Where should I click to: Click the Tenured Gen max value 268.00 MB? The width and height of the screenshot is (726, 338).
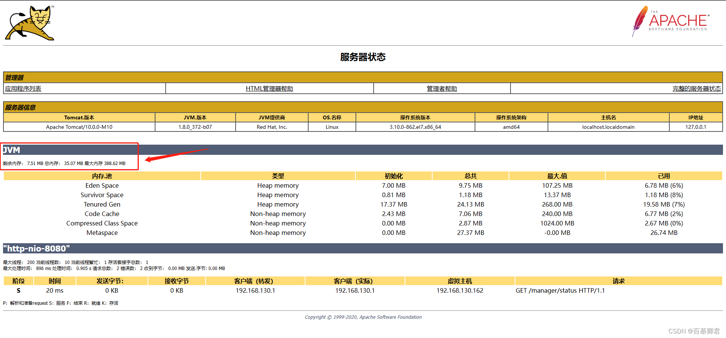pos(557,204)
